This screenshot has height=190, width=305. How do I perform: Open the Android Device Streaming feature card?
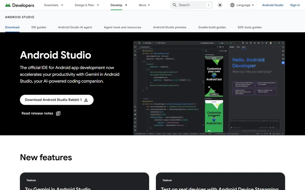[x=220, y=181]
